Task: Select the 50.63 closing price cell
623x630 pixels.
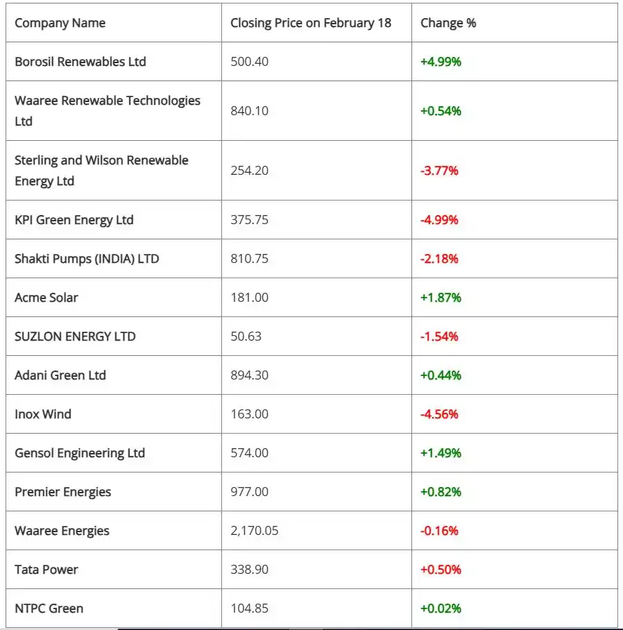Action: tap(246, 337)
